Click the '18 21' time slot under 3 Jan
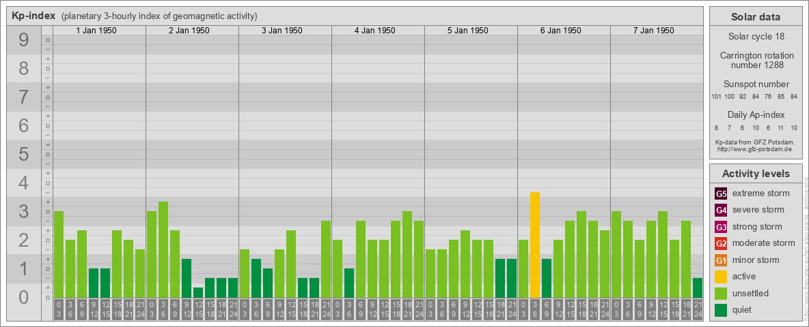809x327 pixels. 314,310
